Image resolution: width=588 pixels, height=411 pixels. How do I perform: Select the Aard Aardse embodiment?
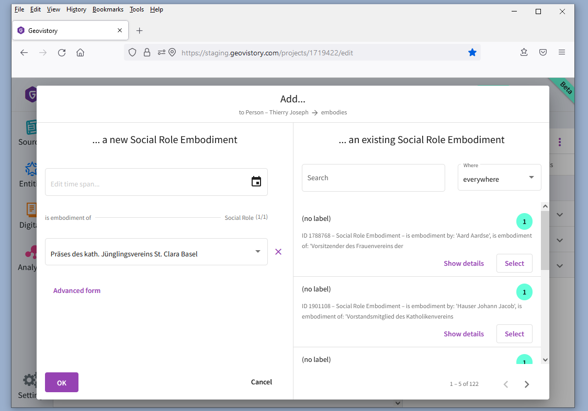point(514,263)
